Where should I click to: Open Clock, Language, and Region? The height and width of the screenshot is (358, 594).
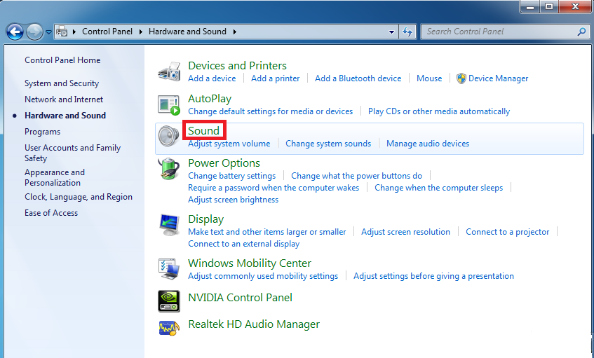(79, 197)
